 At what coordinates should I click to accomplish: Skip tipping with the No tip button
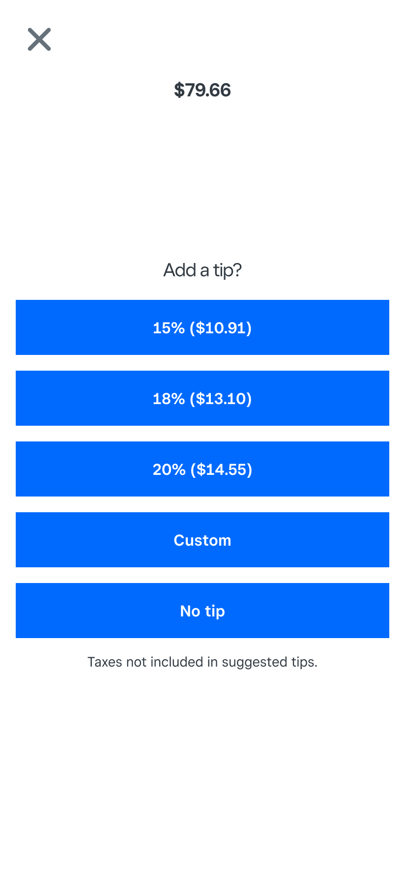(x=202, y=611)
